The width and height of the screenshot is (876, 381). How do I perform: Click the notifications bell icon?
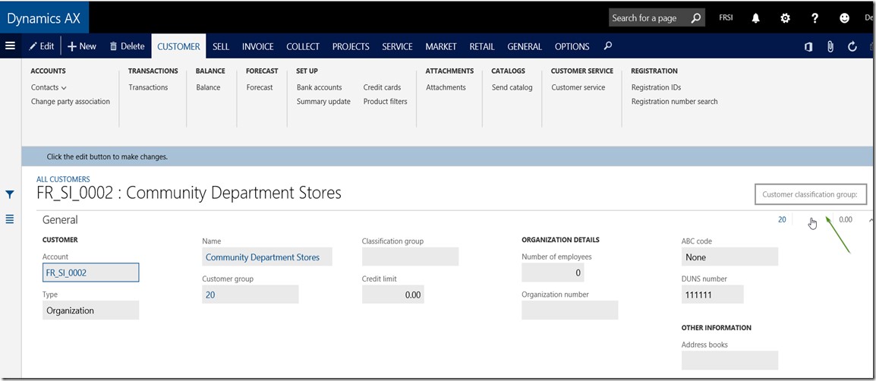point(756,18)
